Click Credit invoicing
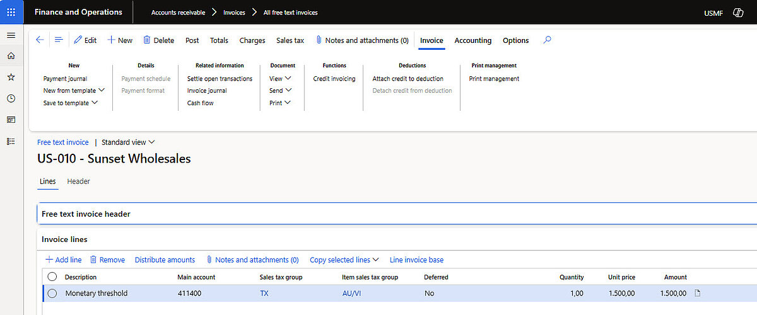Viewport: 757px width, 315px height. point(334,79)
